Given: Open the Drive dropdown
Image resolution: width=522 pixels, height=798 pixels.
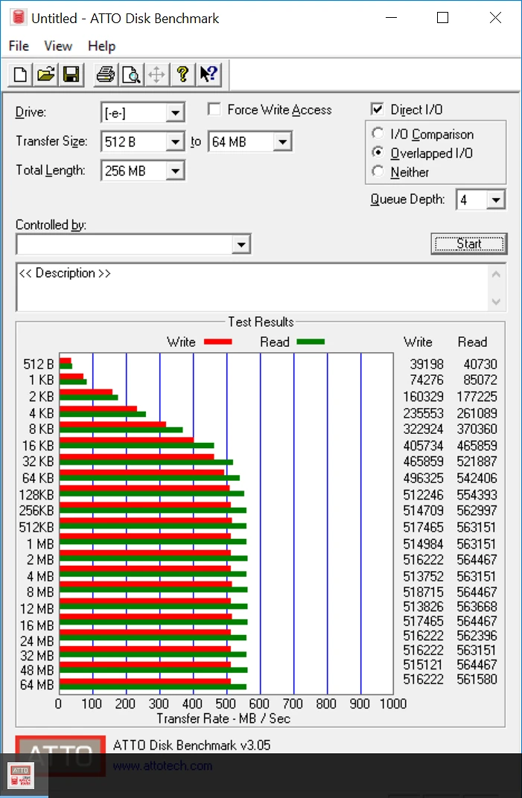Looking at the screenshot, I should pos(175,113).
